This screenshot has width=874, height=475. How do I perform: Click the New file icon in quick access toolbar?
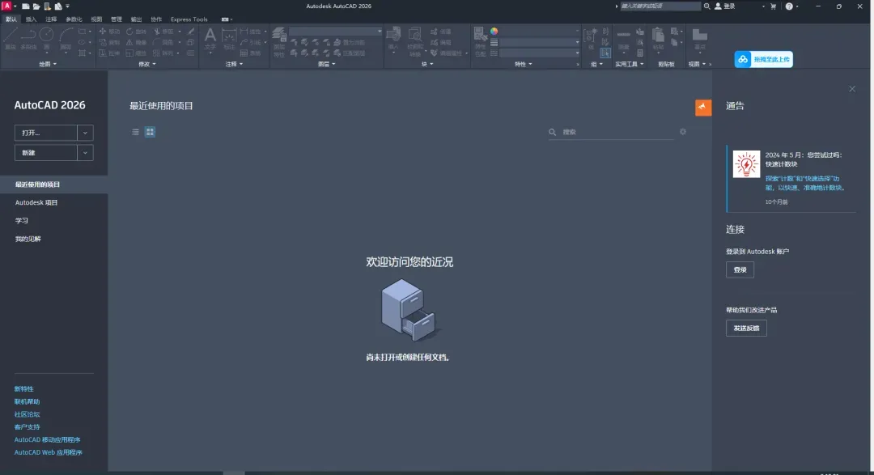pos(26,6)
